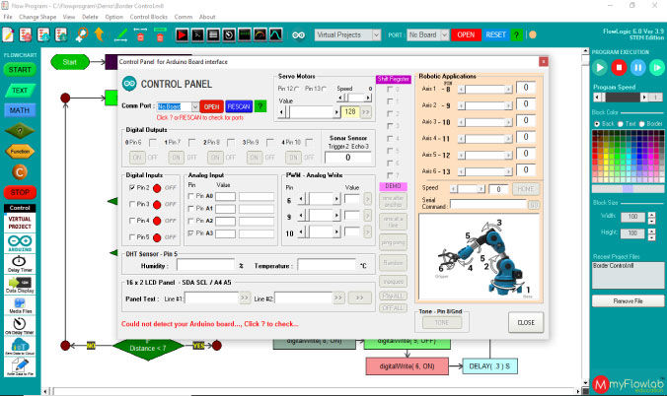Check Shift Register bit 0 checkbox
Image resolution: width=667 pixels, height=396 pixels.
(x=390, y=90)
